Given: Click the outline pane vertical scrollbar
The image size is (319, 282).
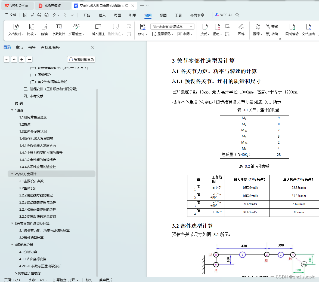Looking at the screenshot, I should point(97,182).
